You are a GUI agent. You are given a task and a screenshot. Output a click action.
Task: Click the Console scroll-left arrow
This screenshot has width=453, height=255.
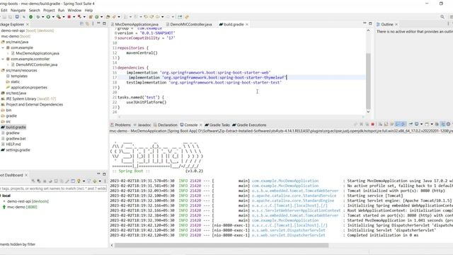point(112,245)
